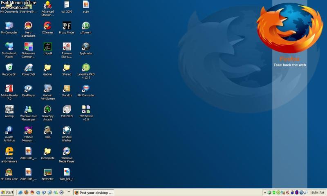
Task: Open the Advanced Spyware shortcut
Action: (47, 8)
